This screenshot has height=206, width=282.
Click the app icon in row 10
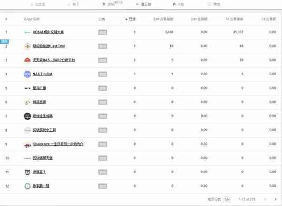pos(27,158)
